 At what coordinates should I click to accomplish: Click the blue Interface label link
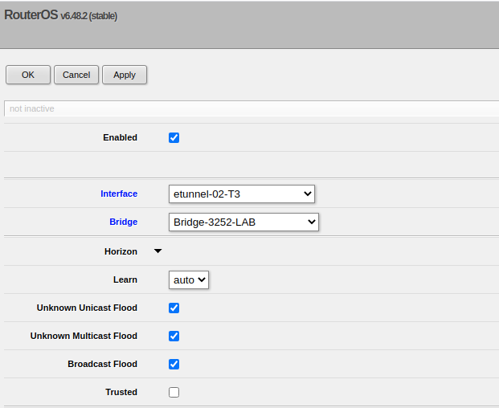point(119,194)
